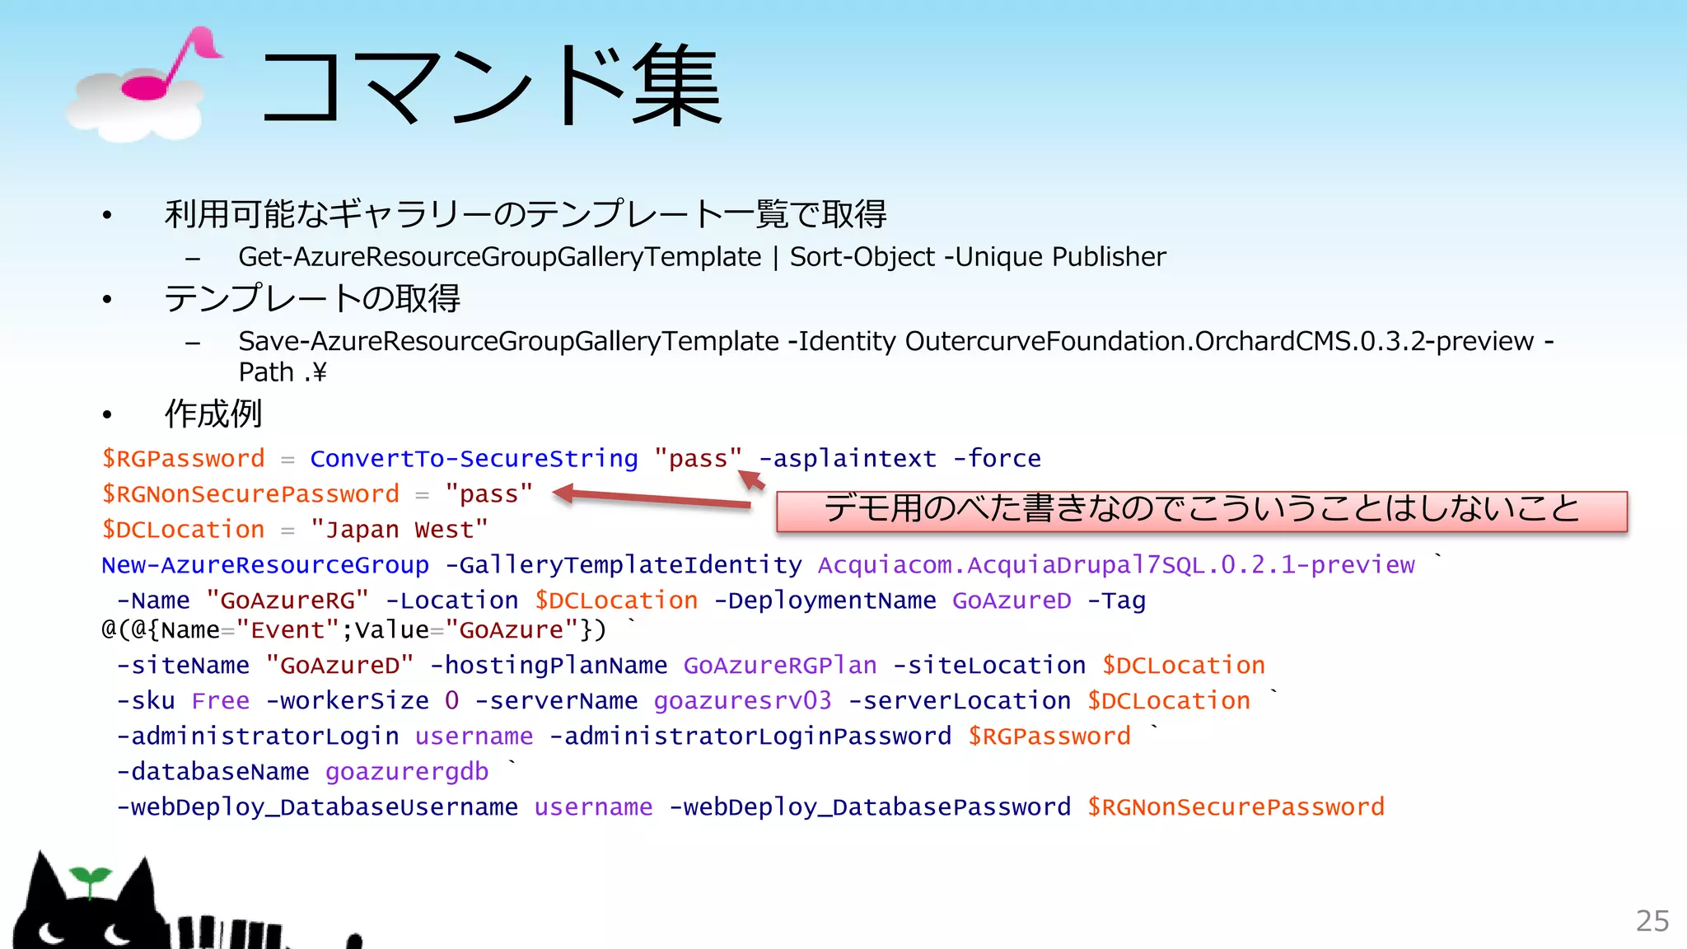Click the ConvertTo-SecureString cmdlet
Viewport: 1687px width, 949px height.
pyautogui.click(x=474, y=458)
